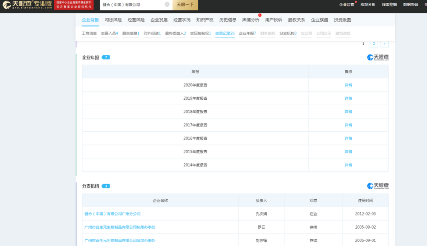Click the Tianyancha logo in the header
This screenshot has width=427, height=246.
[27, 5]
